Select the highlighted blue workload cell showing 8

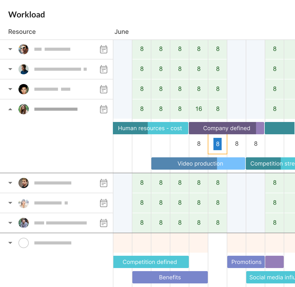[x=217, y=144]
